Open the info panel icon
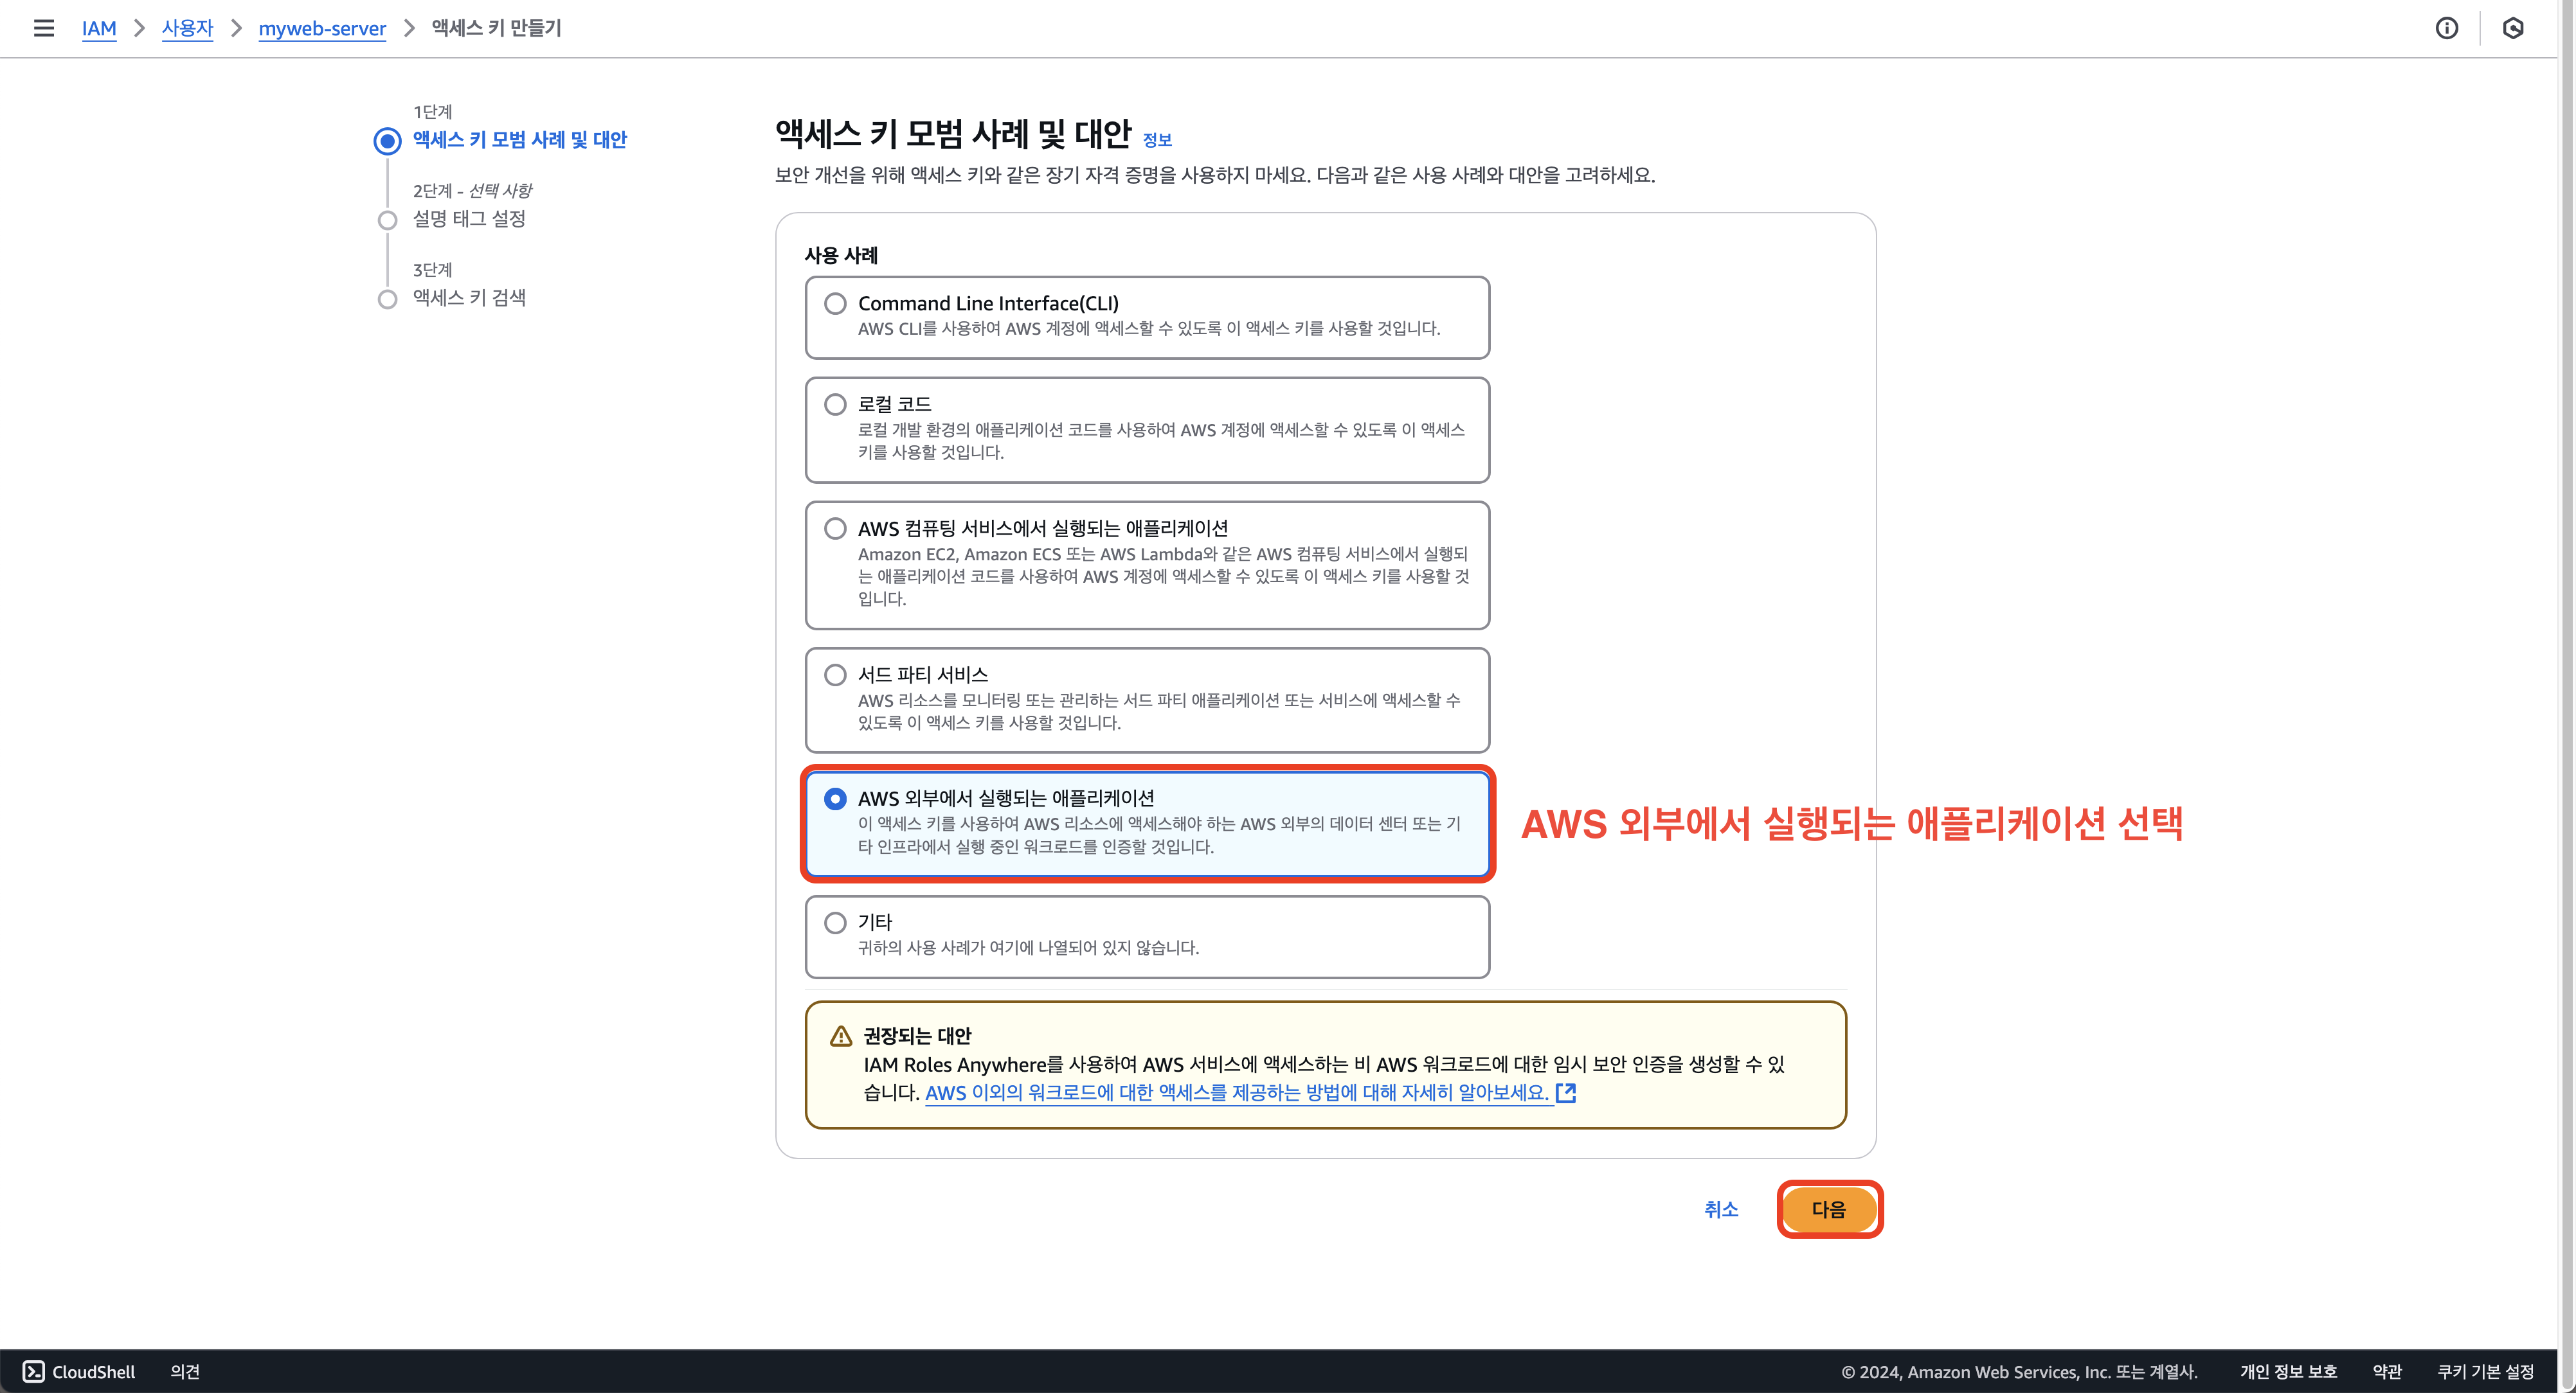This screenshot has width=2576, height=1393. 2446,28
